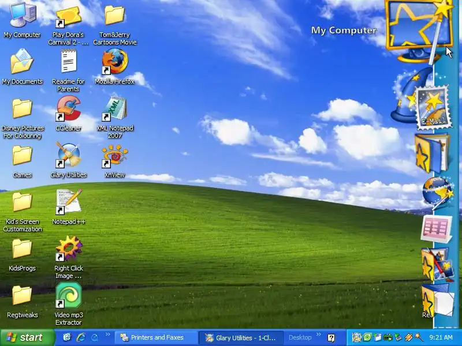Switch to Printers and Faxes taskbar window
The height and width of the screenshot is (346, 462).
click(x=155, y=337)
